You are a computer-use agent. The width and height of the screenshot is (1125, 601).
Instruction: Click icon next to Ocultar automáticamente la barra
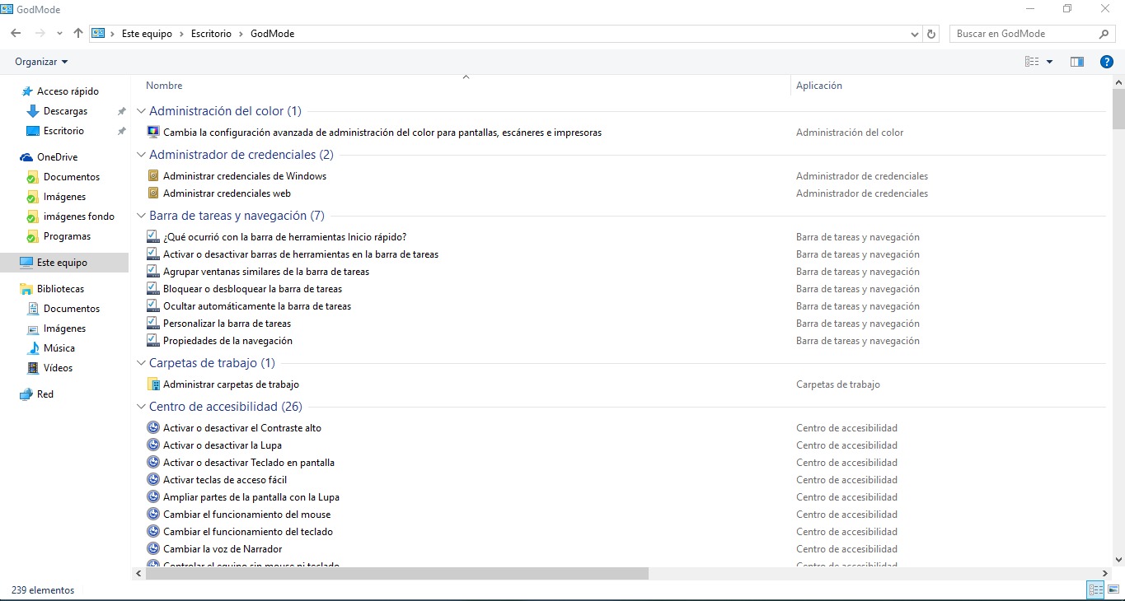[x=152, y=305]
